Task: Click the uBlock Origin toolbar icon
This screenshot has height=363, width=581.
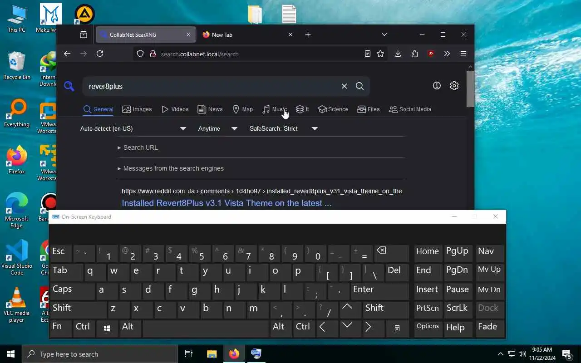Action: 431,54
